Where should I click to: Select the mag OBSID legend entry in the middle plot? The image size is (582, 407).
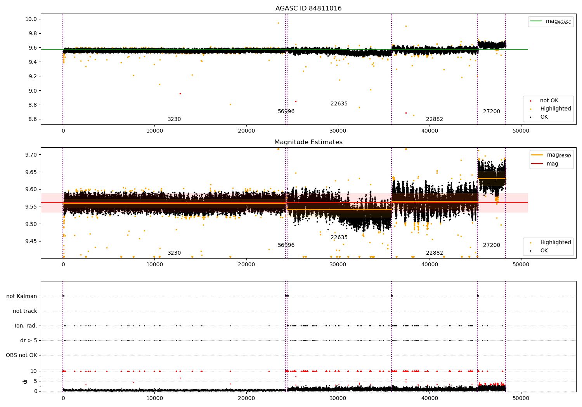pyautogui.click(x=551, y=155)
